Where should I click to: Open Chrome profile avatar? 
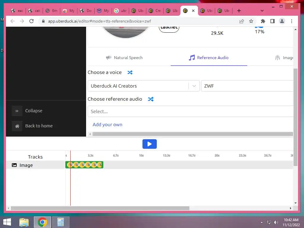pos(282,21)
